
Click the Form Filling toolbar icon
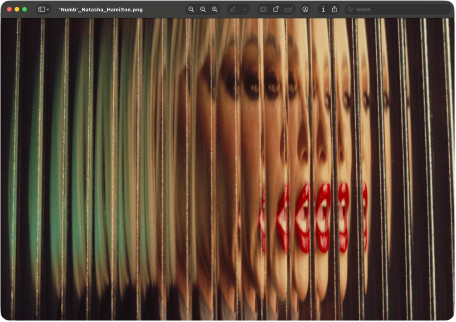[289, 9]
